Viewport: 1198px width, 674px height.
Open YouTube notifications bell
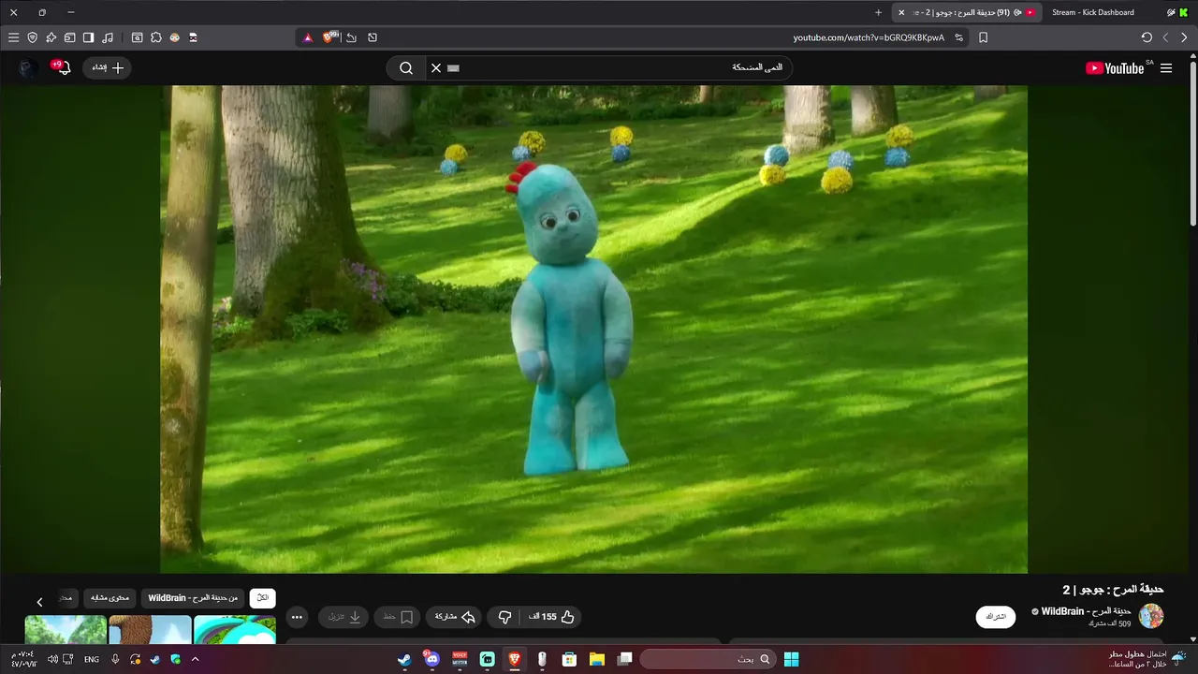[x=64, y=67]
